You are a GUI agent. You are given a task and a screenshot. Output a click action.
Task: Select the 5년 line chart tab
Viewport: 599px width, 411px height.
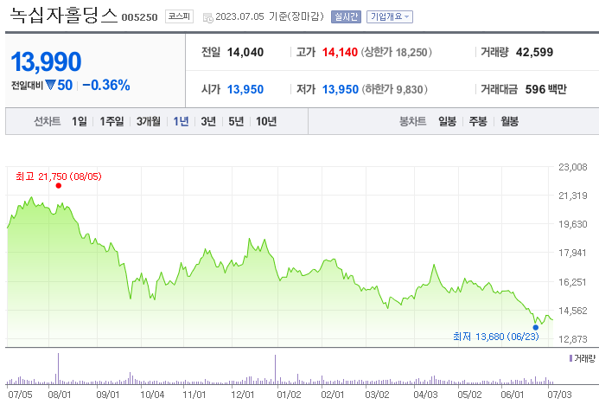[236, 122]
